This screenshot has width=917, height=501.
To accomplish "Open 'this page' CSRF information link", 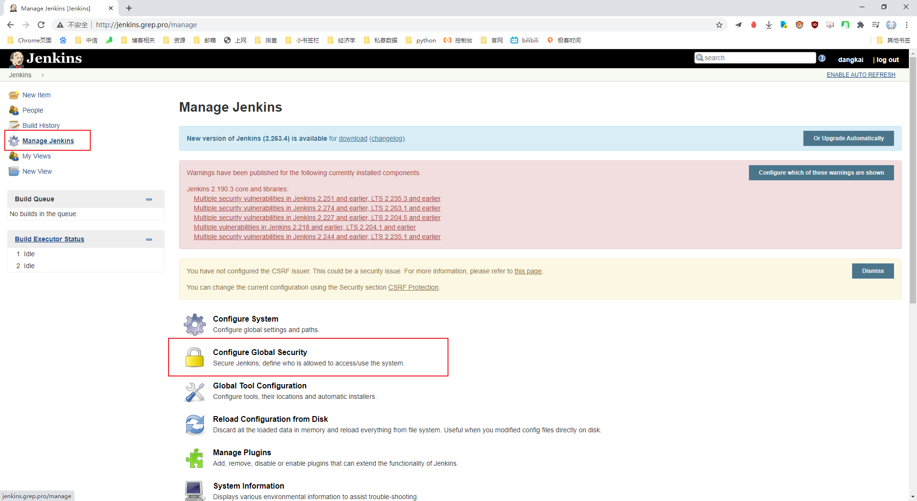I will [528, 271].
